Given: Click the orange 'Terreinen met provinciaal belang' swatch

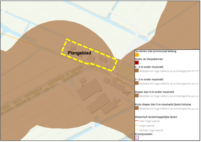Looking at the screenshot, I should [137, 55].
